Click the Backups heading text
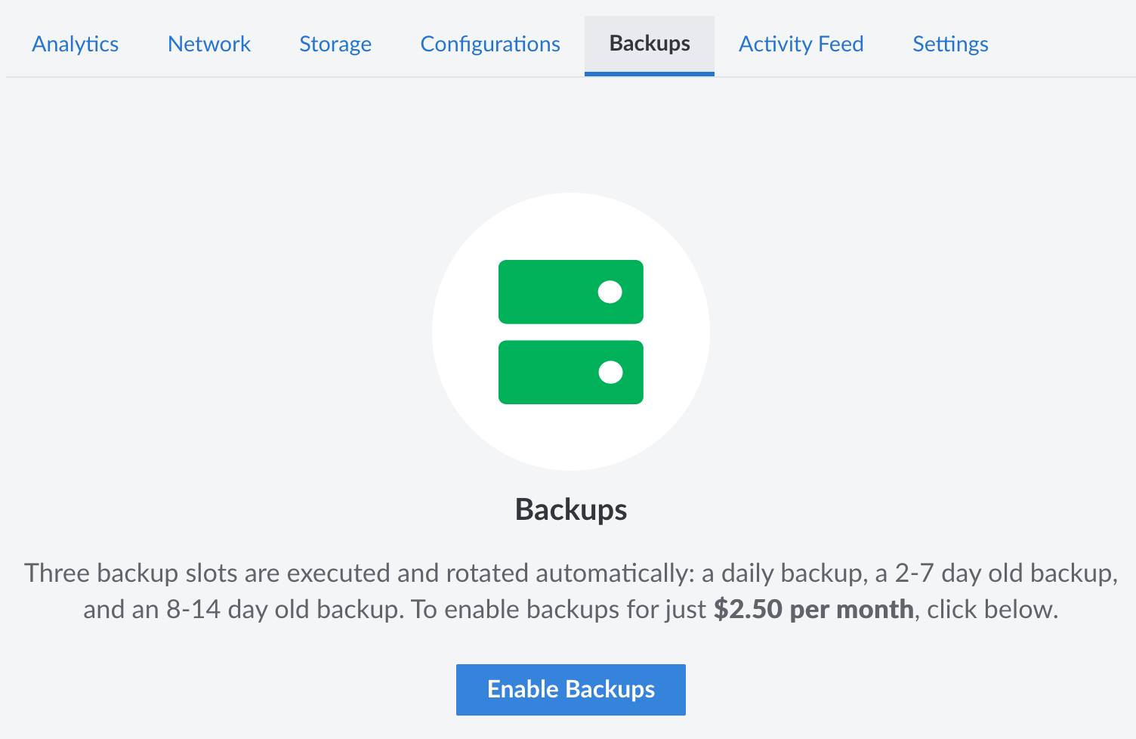The height and width of the screenshot is (739, 1136). point(570,509)
